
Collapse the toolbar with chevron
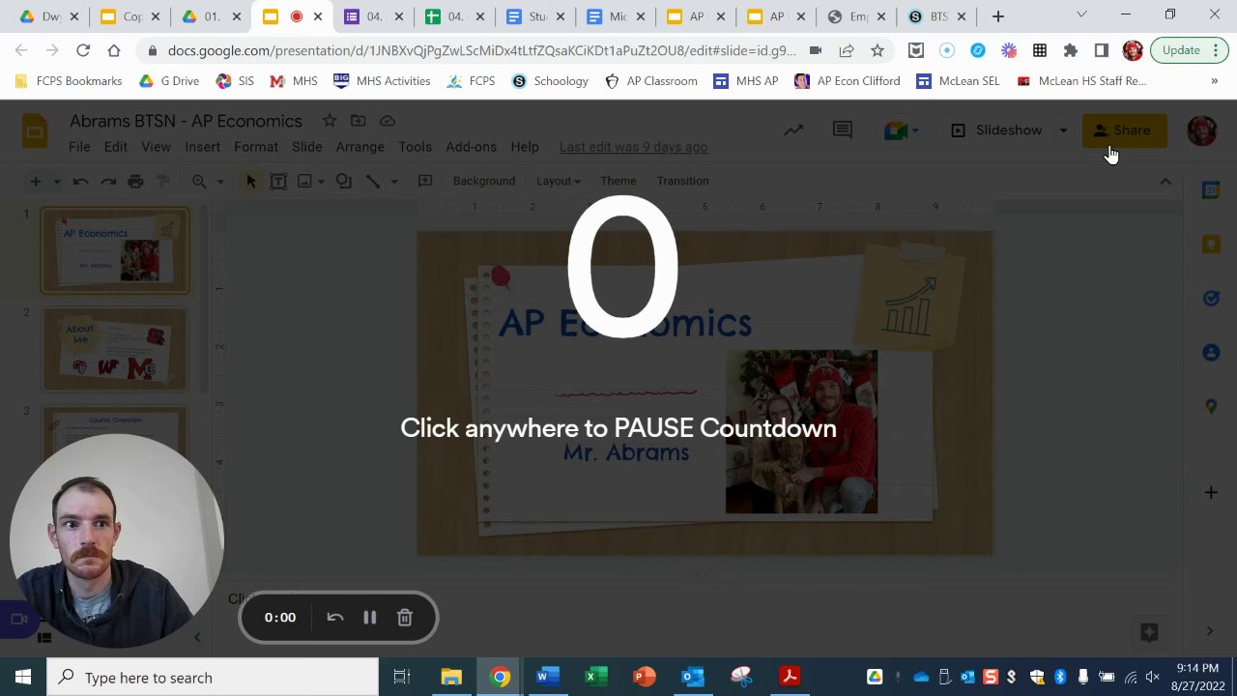click(1165, 182)
